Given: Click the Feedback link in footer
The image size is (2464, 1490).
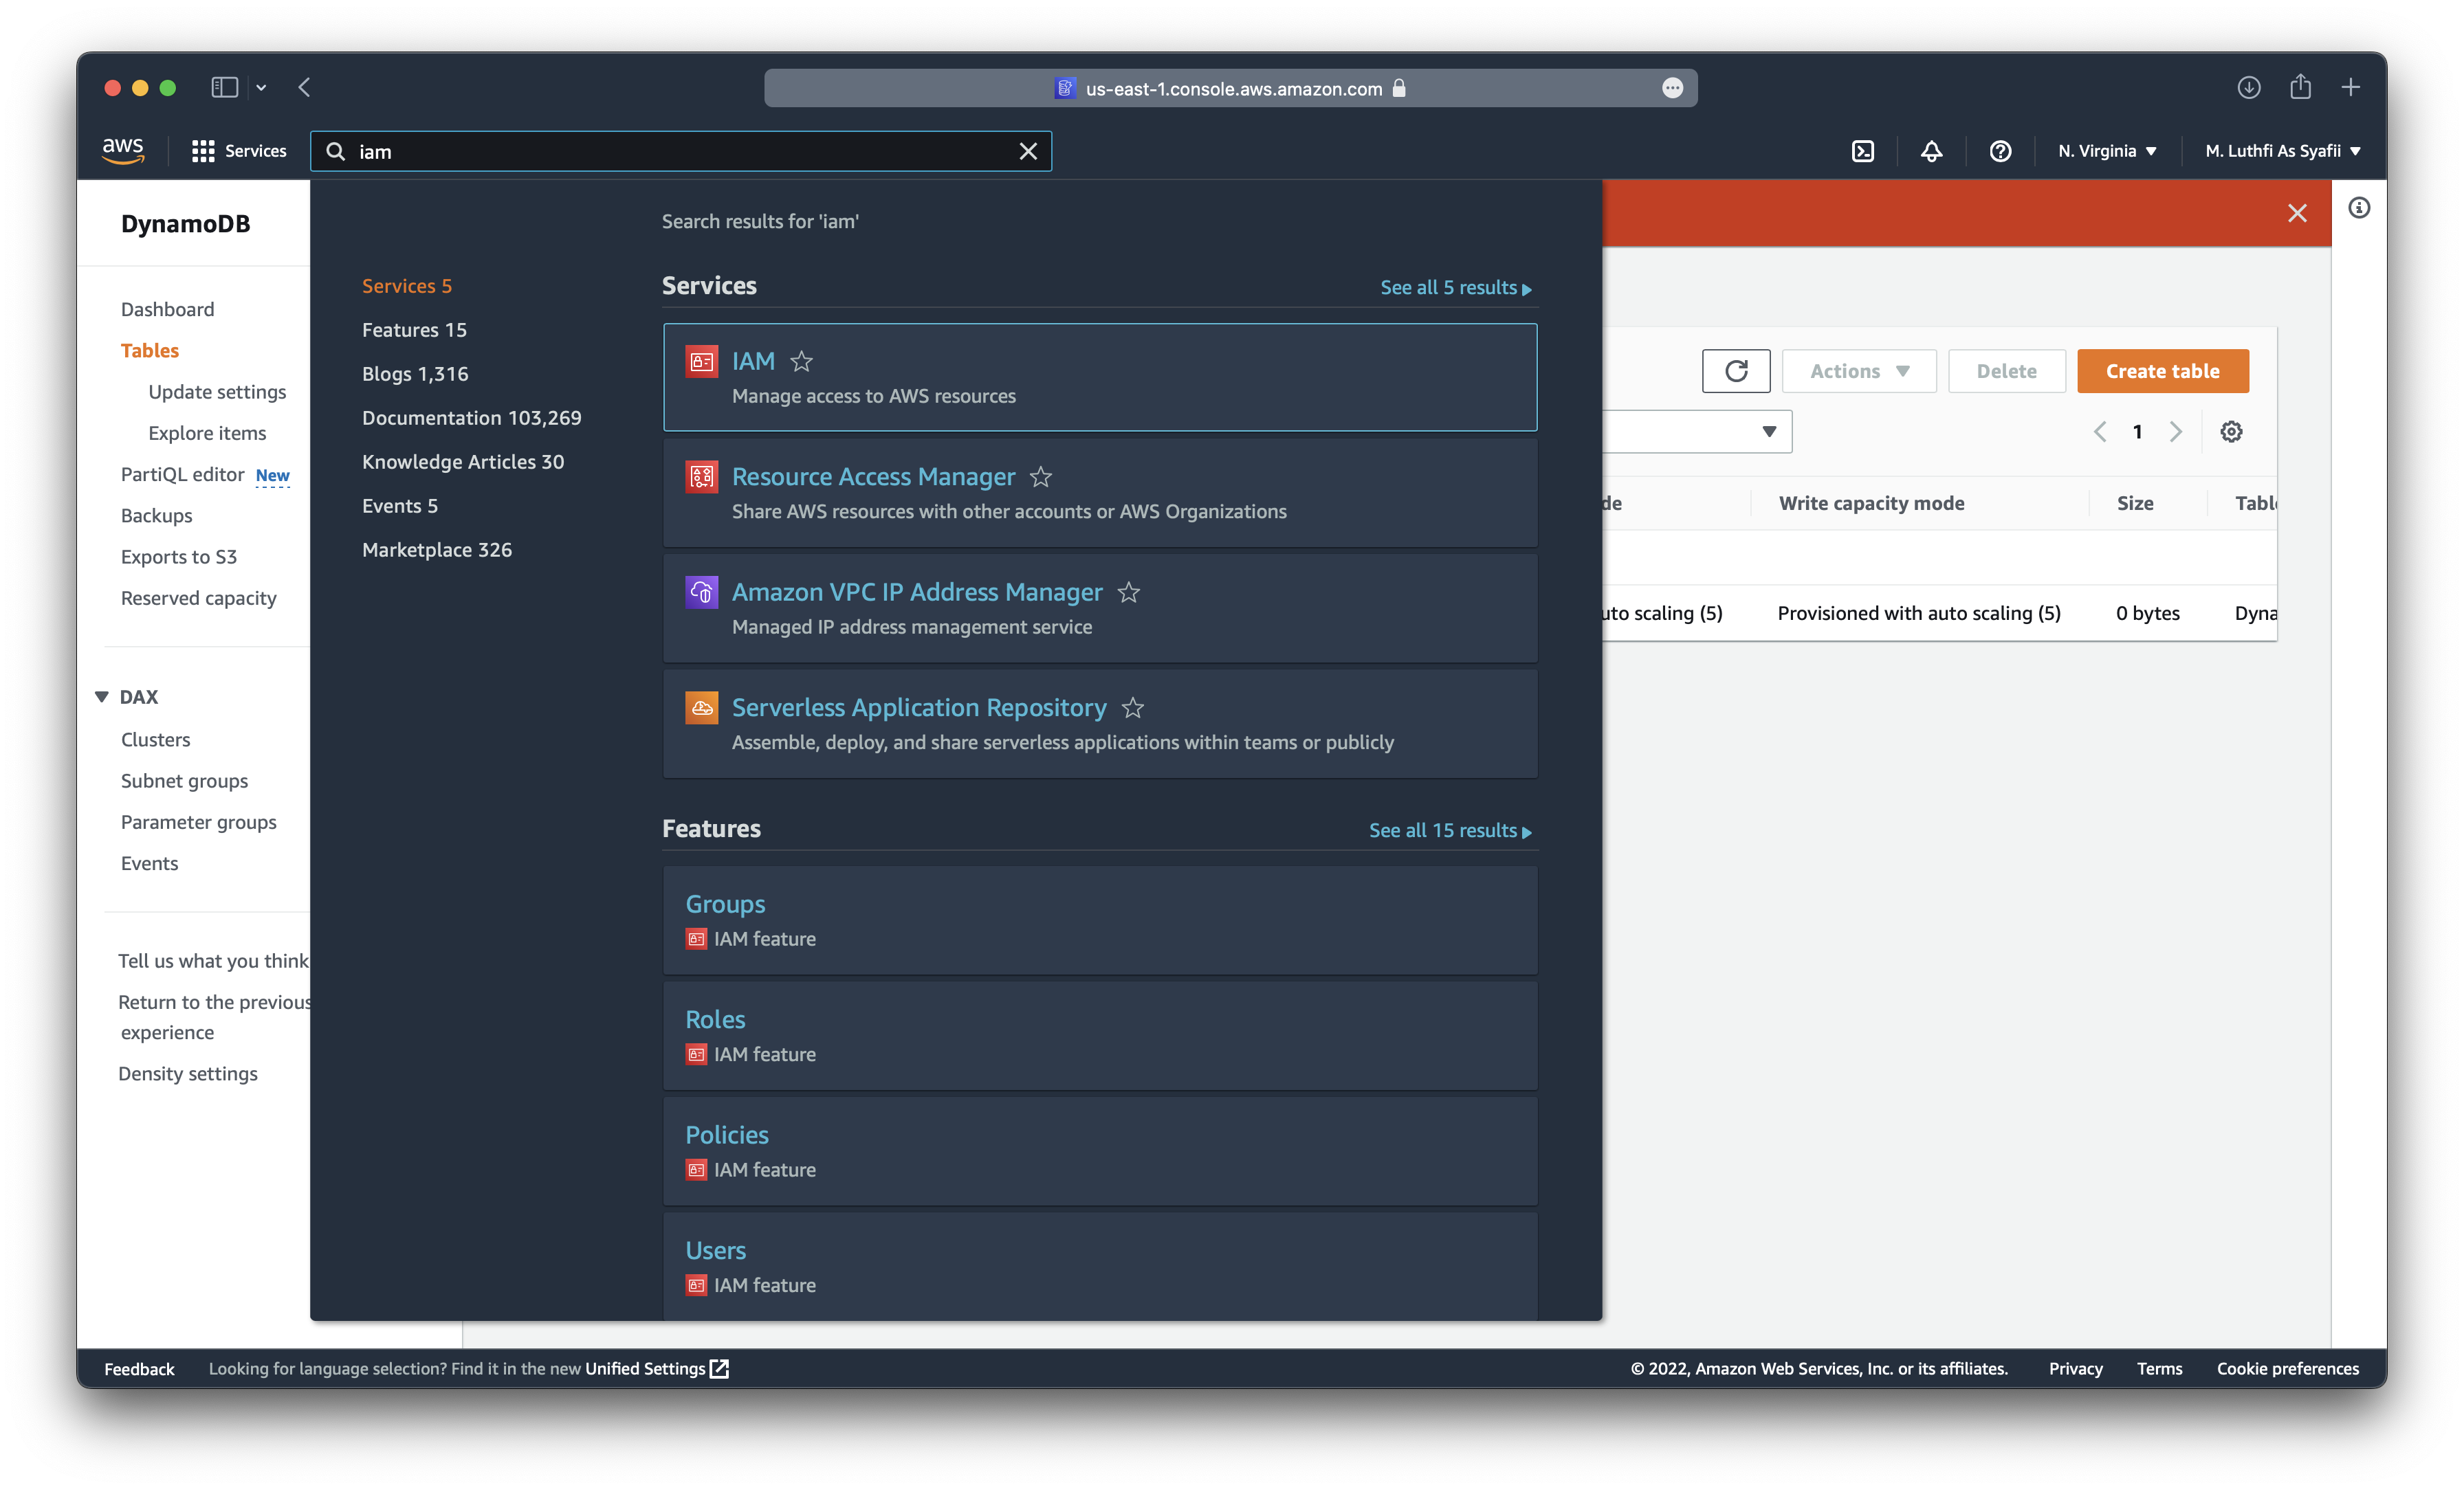Looking at the screenshot, I should 139,1368.
